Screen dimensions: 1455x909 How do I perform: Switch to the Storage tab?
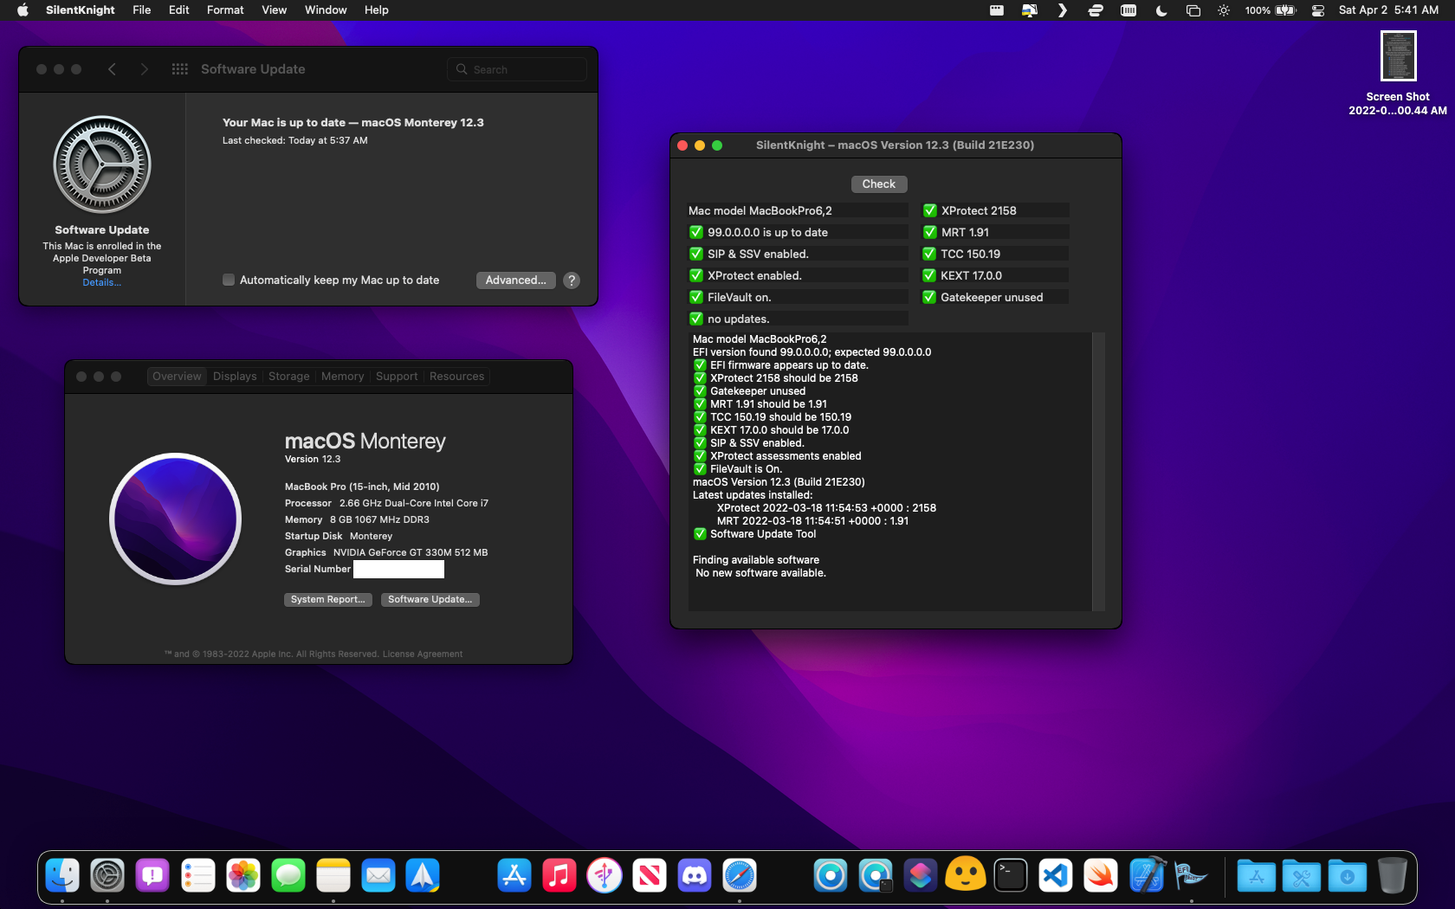[x=288, y=377]
